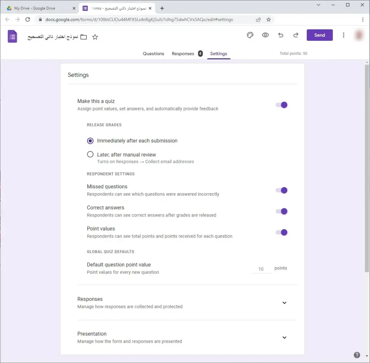Open Chrome's three-dot menu

click(x=363, y=19)
